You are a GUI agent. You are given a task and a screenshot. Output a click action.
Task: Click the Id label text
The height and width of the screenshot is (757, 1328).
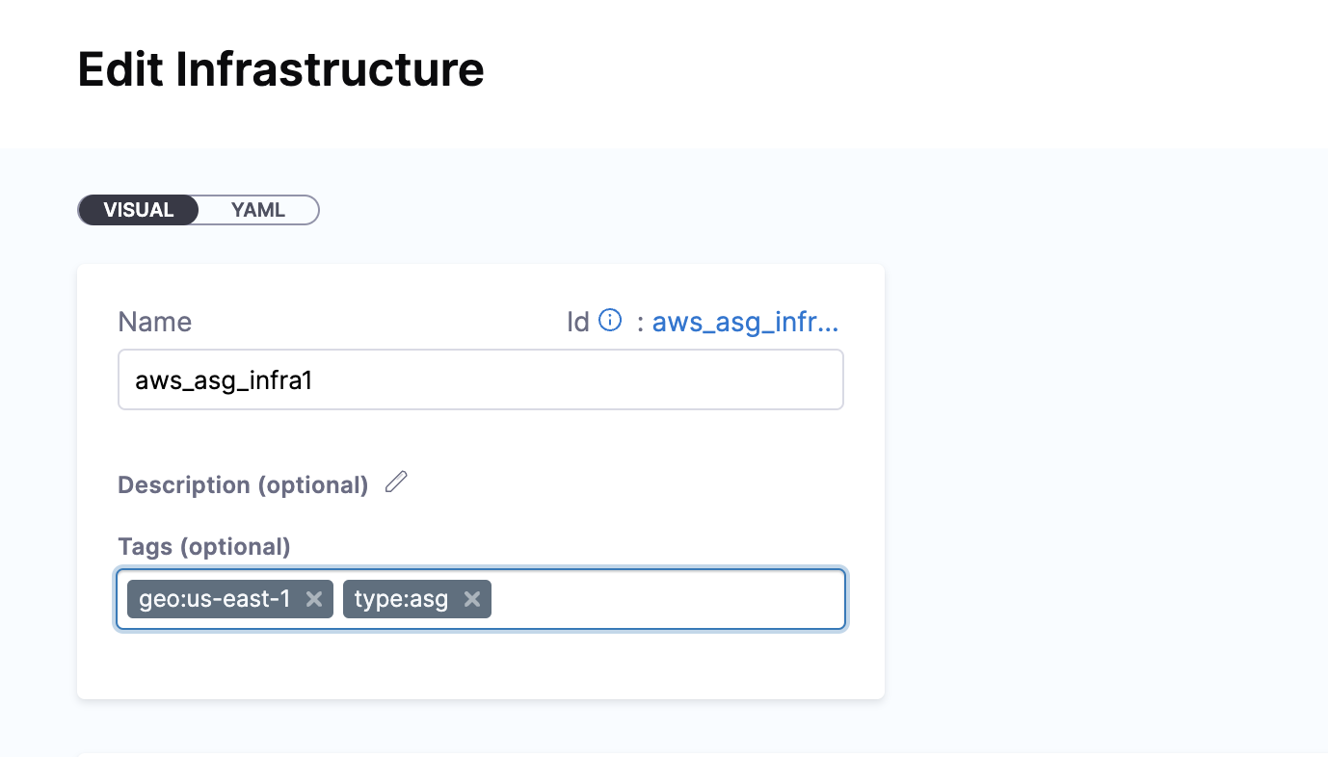(577, 322)
